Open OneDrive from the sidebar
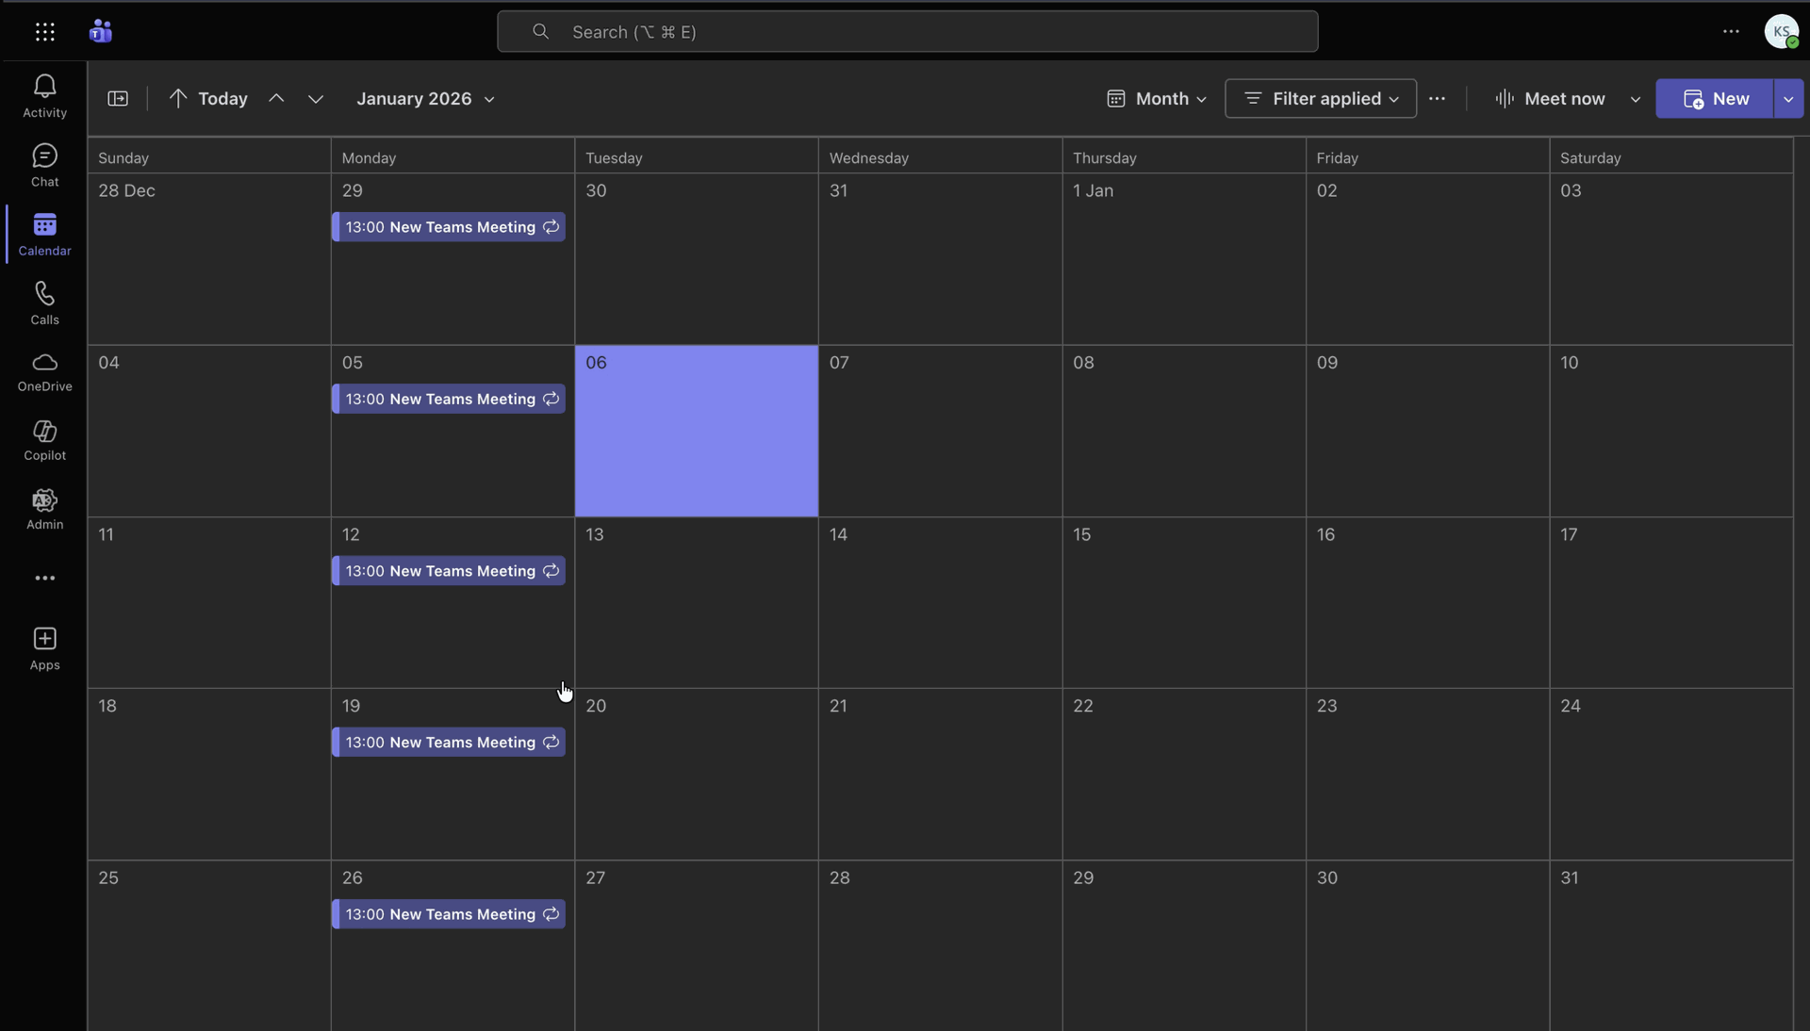This screenshot has width=1810, height=1031. [44, 371]
